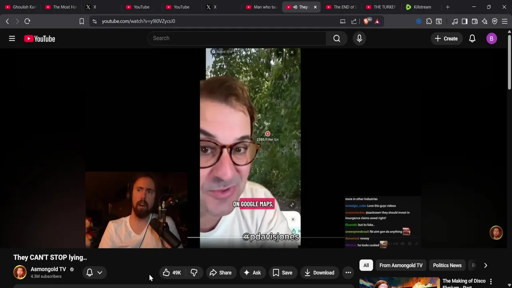Click the YouTube search input field
Screen dimensions: 512x288
pos(237,38)
